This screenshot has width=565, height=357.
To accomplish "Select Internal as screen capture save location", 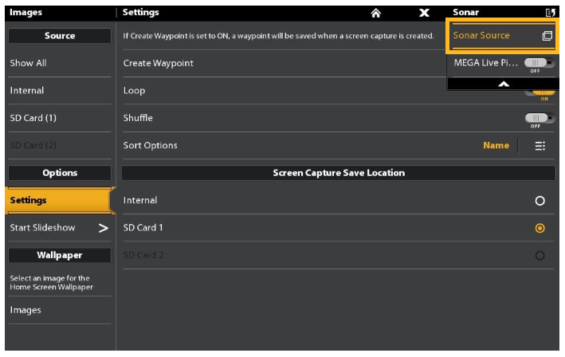I will (539, 201).
